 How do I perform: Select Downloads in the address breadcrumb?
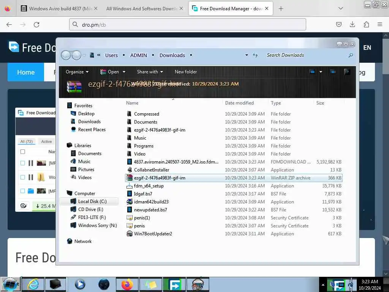pyautogui.click(x=172, y=55)
